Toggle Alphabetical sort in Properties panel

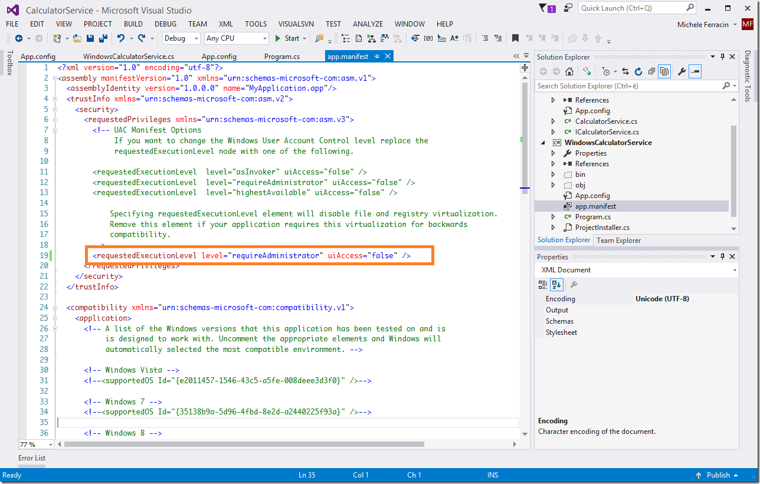(x=556, y=285)
